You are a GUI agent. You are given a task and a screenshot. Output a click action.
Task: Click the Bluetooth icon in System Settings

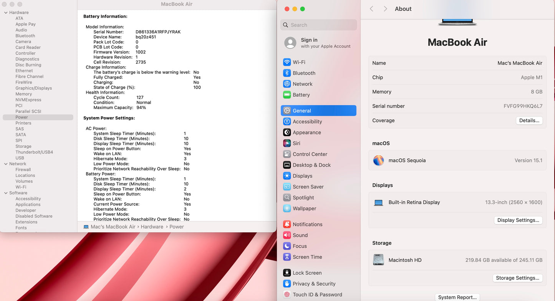287,73
